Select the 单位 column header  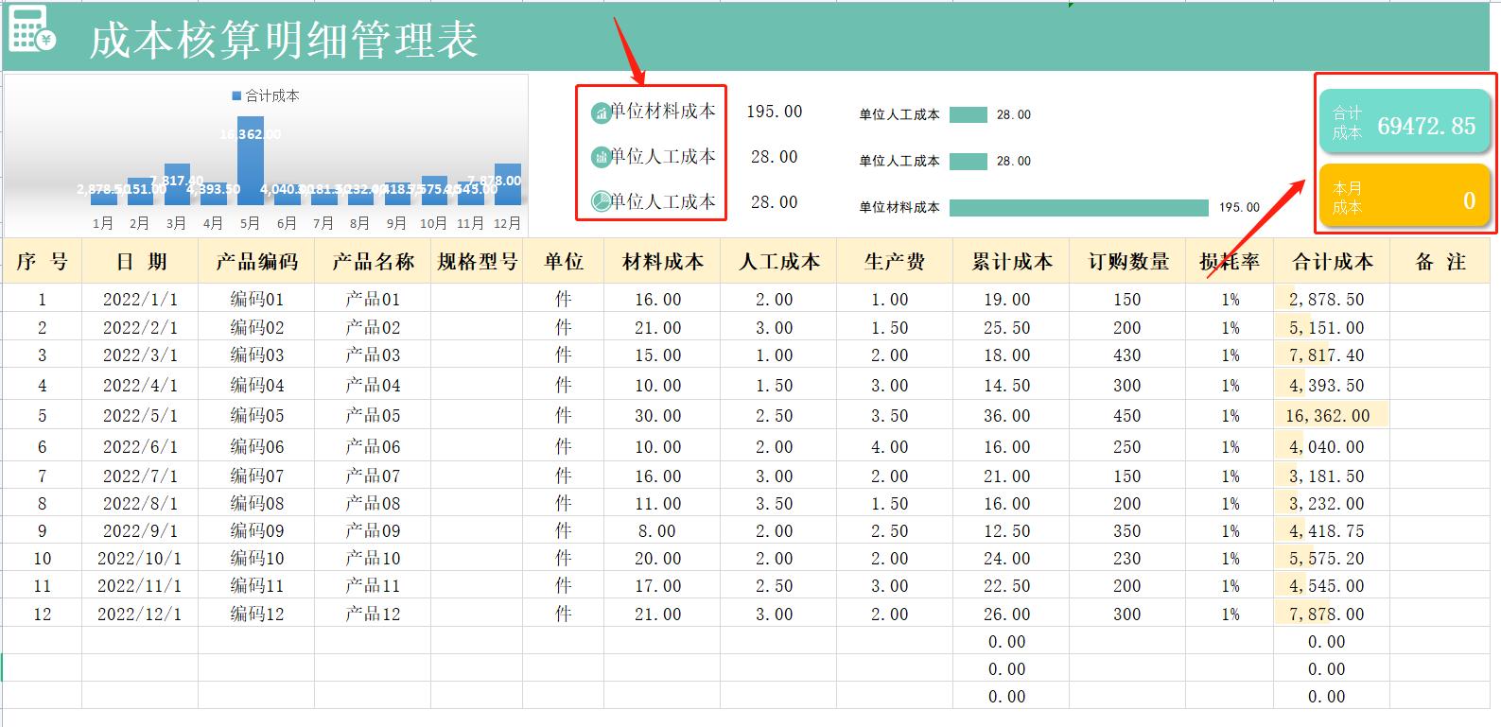(x=564, y=262)
